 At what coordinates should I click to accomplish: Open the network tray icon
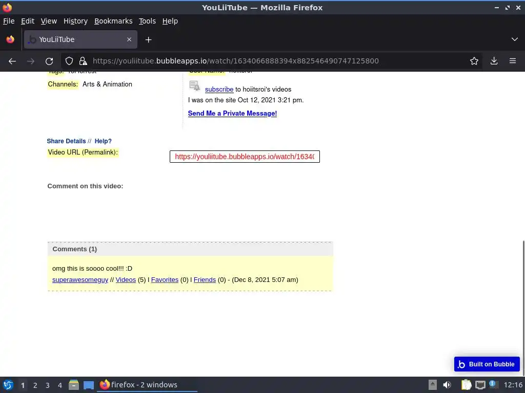tap(480, 385)
